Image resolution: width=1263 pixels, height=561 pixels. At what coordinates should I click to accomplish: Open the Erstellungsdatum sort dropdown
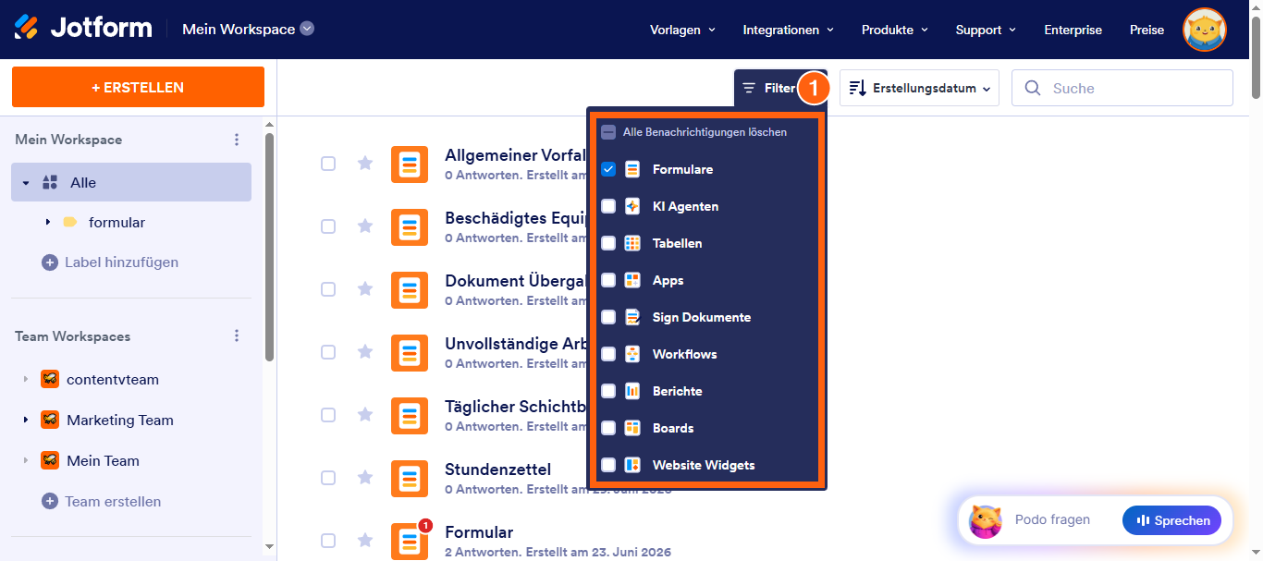[919, 88]
